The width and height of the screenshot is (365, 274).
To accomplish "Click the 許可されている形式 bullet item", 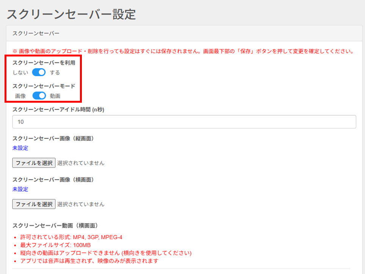I will pos(71,237).
